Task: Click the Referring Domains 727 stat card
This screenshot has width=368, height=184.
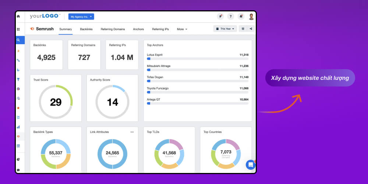Action: (x=84, y=55)
